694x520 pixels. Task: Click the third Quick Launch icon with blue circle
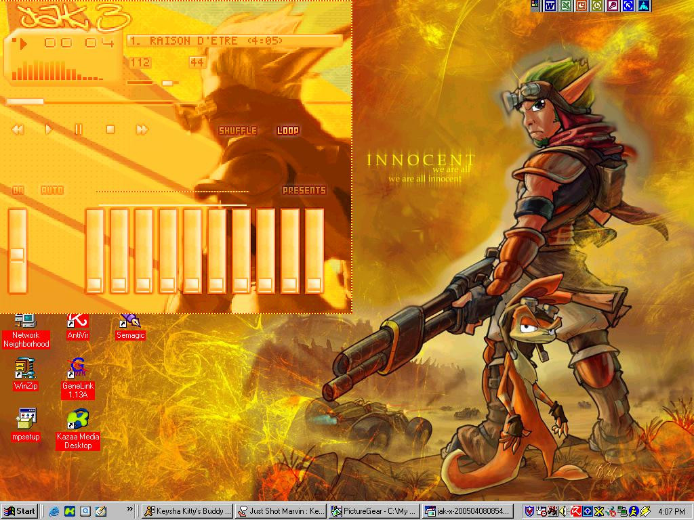[x=85, y=511]
